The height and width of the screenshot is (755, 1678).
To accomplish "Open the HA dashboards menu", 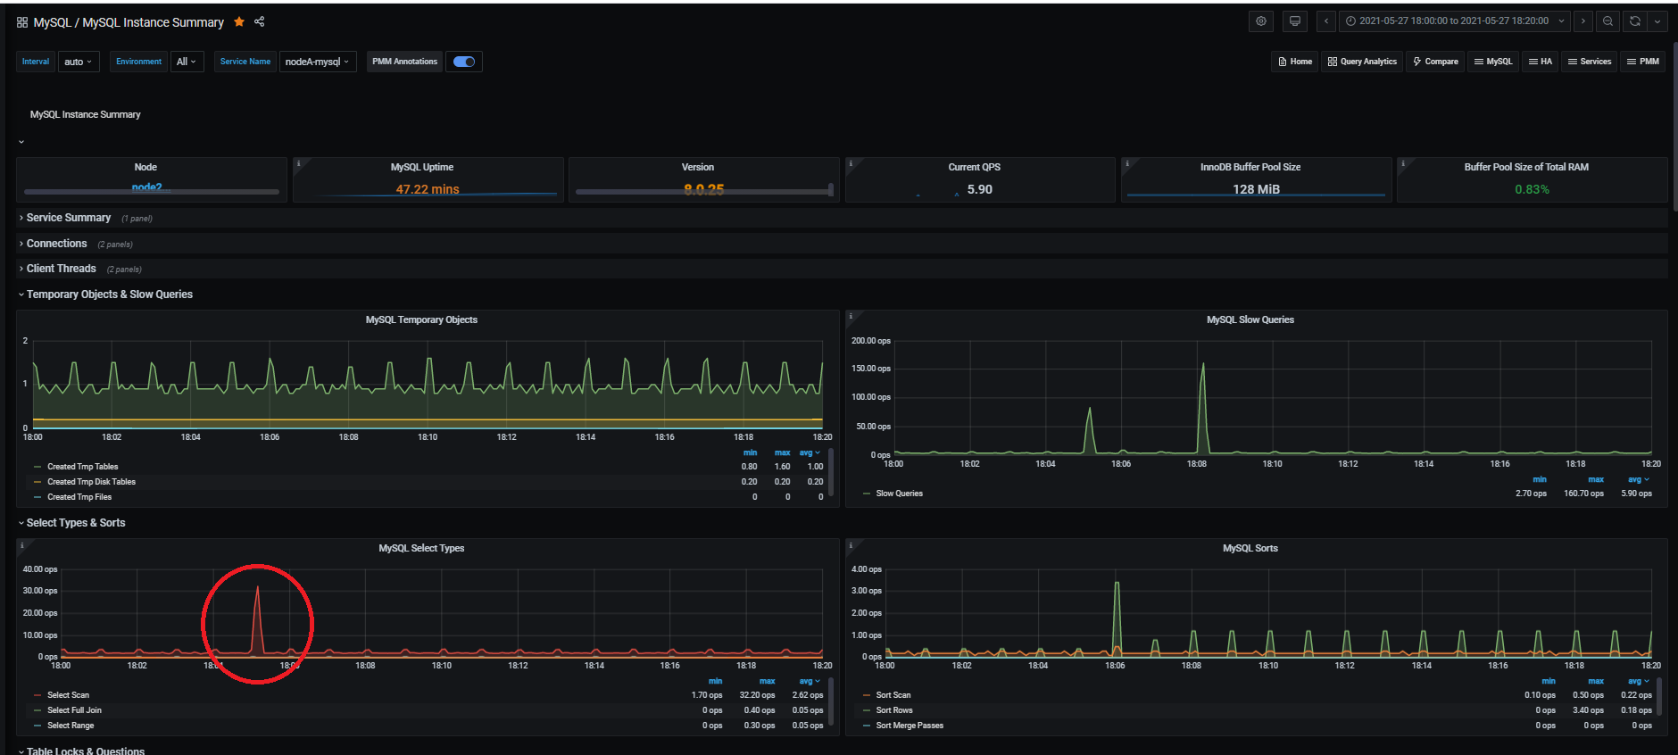I will coord(1541,62).
